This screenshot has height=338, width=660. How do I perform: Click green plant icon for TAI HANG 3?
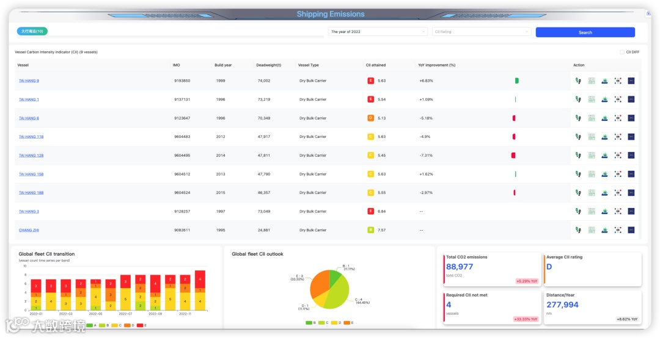coord(604,212)
